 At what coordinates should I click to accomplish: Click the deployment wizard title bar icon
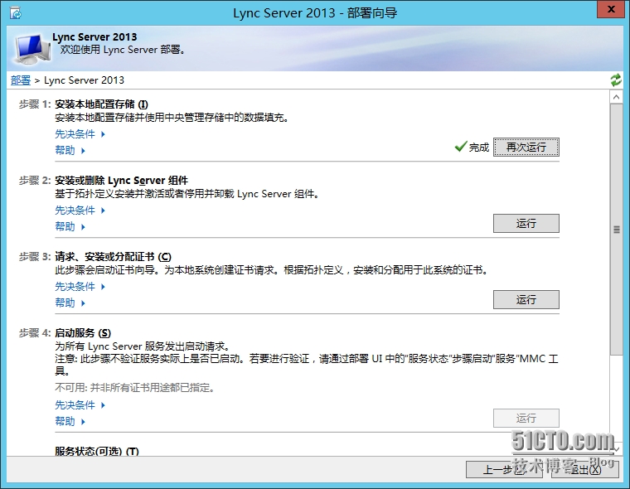pyautogui.click(x=16, y=13)
